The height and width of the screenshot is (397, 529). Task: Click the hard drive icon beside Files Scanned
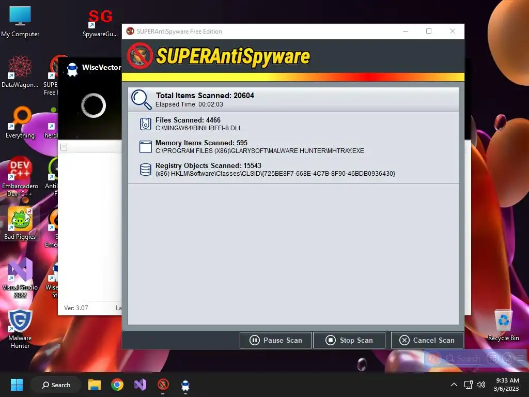pos(145,124)
